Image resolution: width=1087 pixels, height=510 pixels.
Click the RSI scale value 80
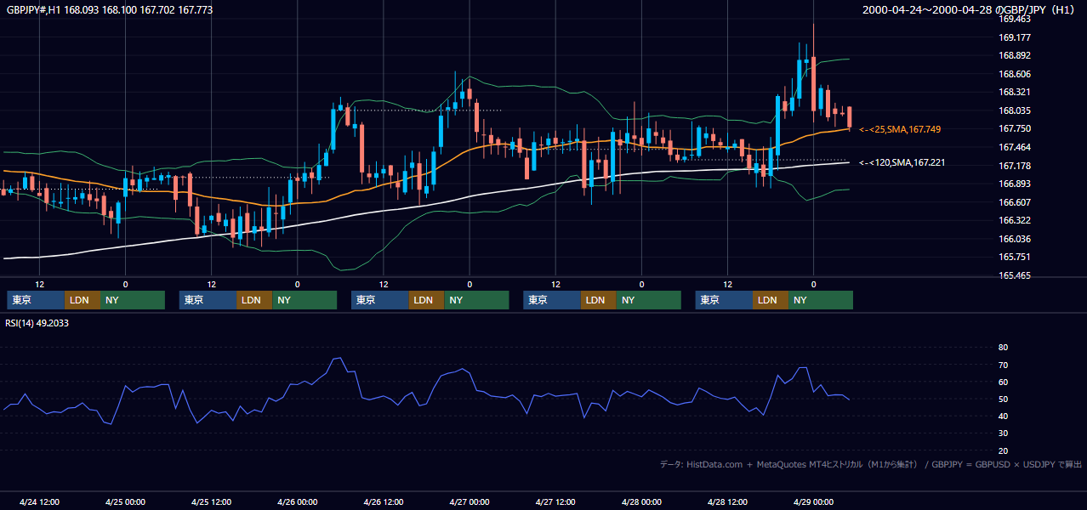[x=1004, y=348]
